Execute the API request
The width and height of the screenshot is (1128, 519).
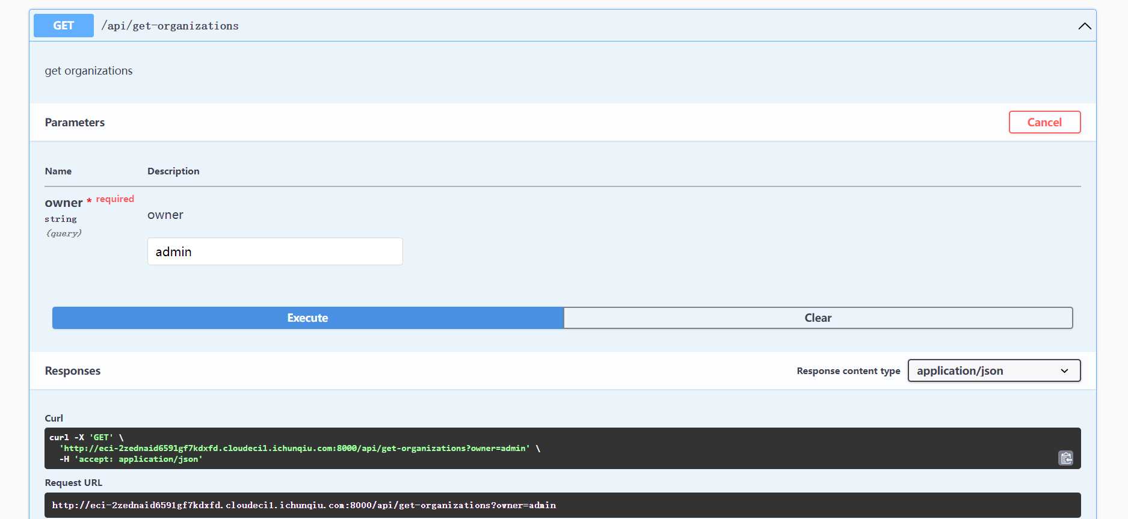point(307,318)
